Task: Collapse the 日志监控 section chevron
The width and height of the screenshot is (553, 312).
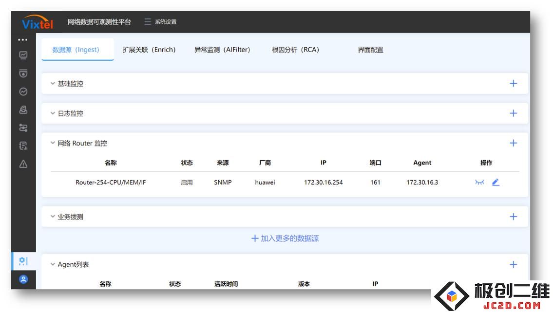Action: tap(53, 113)
